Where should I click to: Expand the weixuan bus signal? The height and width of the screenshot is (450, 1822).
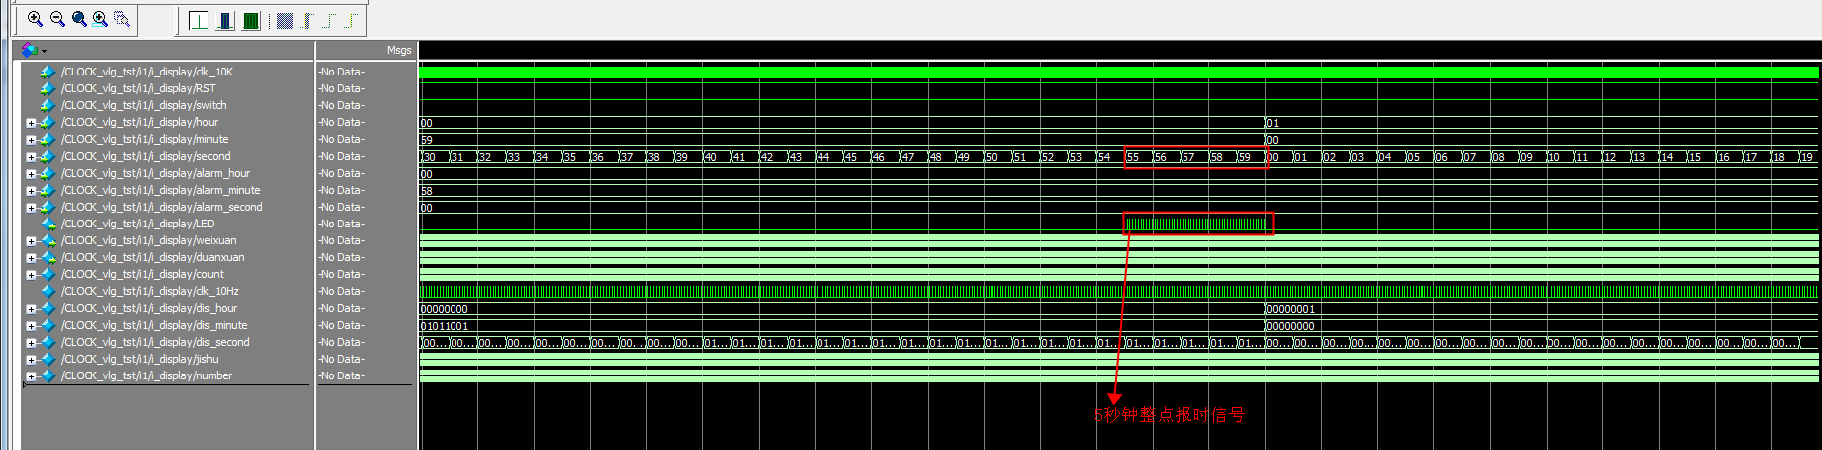click(x=31, y=241)
